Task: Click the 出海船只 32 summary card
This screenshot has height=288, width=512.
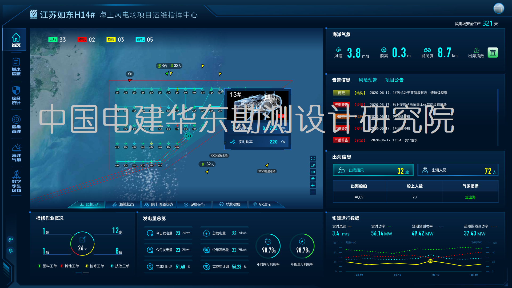Action: pyautogui.click(x=373, y=170)
